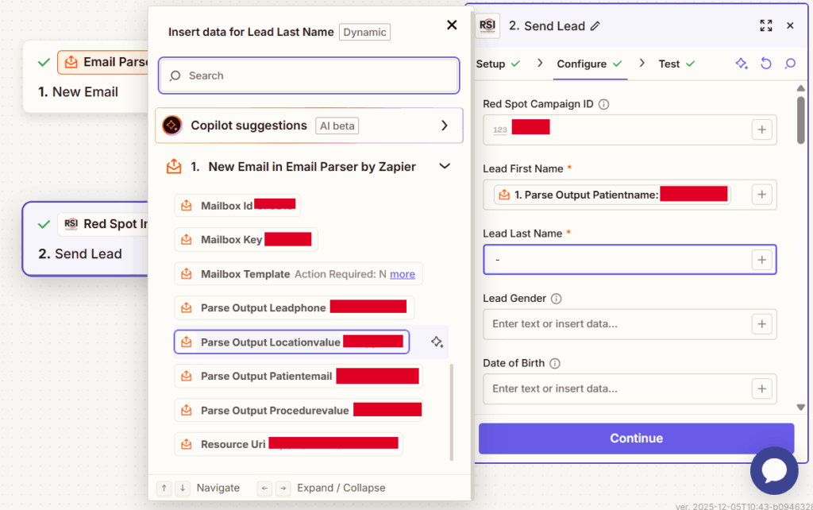Viewport: 813px width, 510px height.
Task: Click the undo arrow icon in panel header
Action: [766, 64]
